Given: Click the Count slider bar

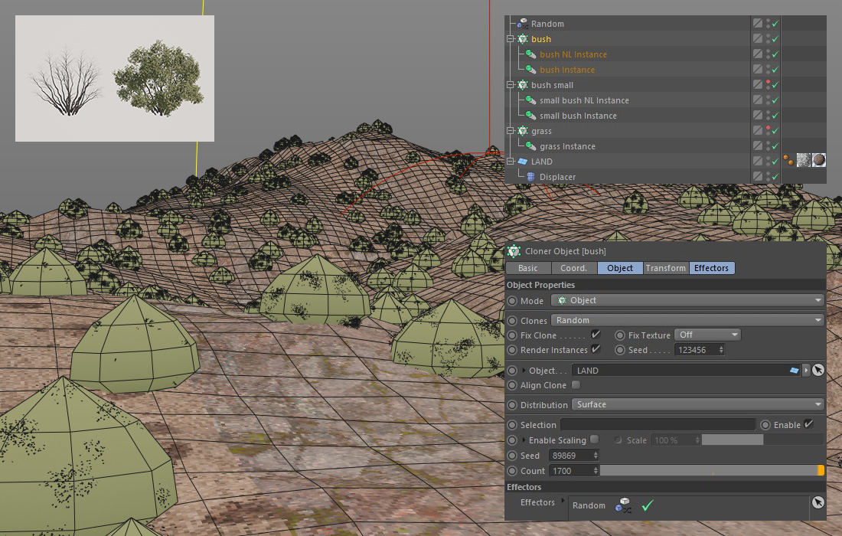Looking at the screenshot, I should tap(708, 471).
